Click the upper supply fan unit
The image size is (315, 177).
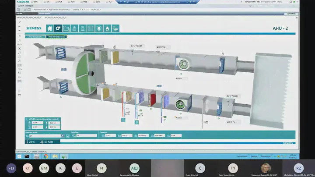tap(182, 63)
